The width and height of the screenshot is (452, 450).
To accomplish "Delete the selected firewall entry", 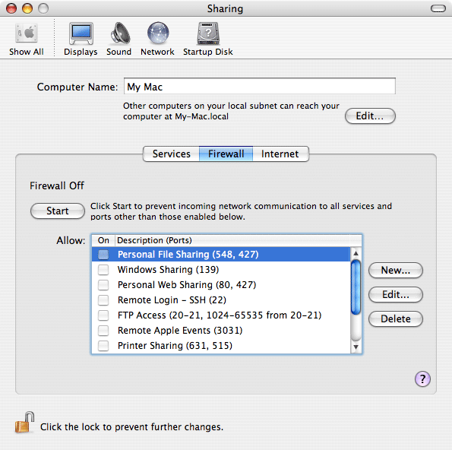I will tap(396, 318).
